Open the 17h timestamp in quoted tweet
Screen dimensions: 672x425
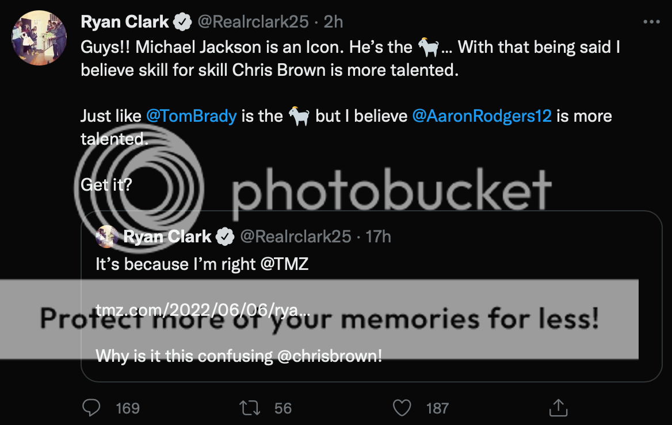(x=378, y=236)
